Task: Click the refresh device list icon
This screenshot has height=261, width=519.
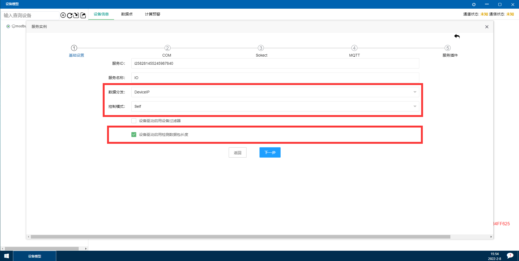Action: (x=69, y=15)
